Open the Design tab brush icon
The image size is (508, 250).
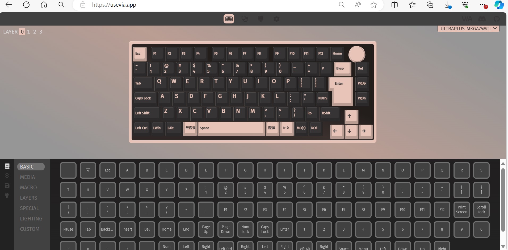(261, 19)
